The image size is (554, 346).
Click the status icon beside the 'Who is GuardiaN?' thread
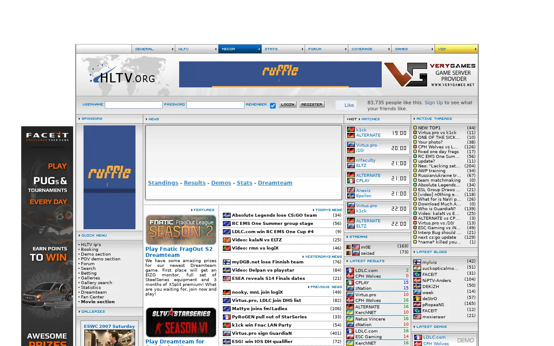tap(415, 209)
